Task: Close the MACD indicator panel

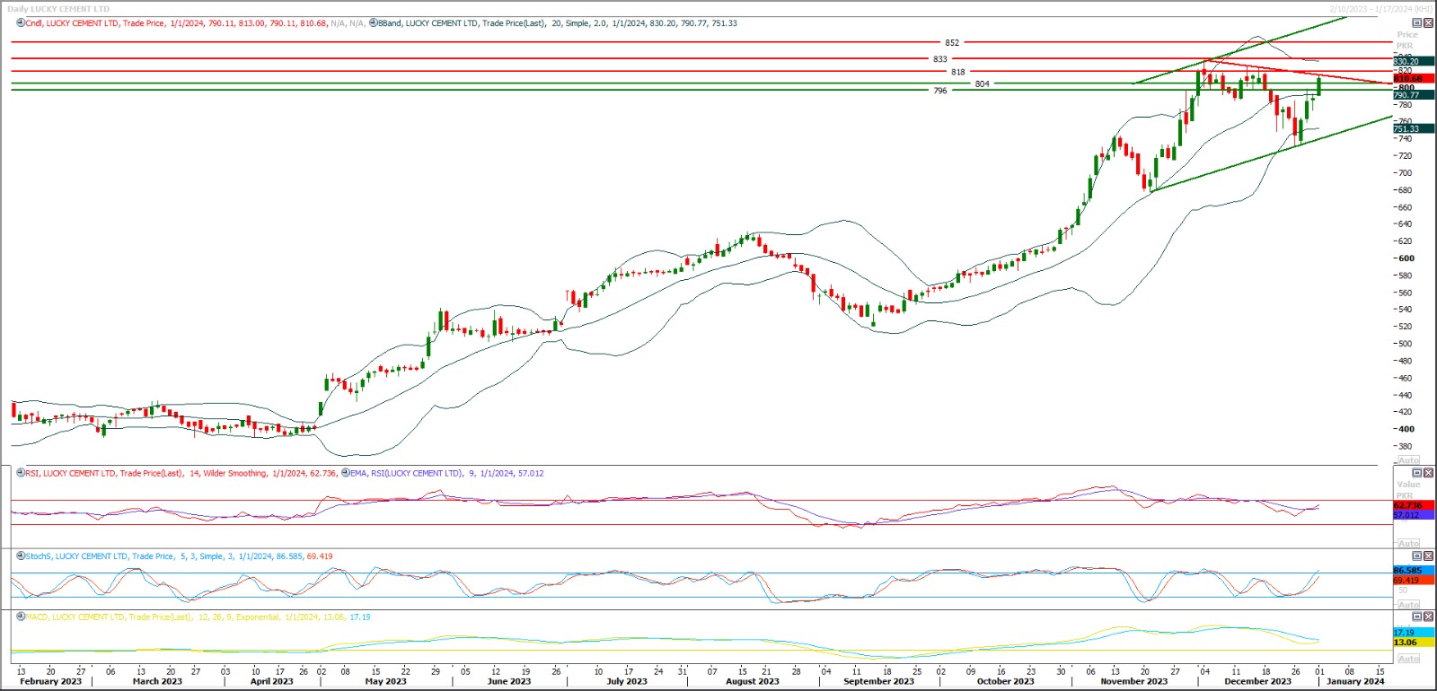Action: [x=1428, y=617]
